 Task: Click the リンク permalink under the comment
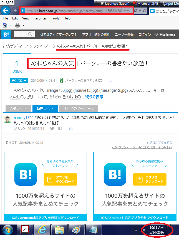pyautogui.click(x=19, y=129)
